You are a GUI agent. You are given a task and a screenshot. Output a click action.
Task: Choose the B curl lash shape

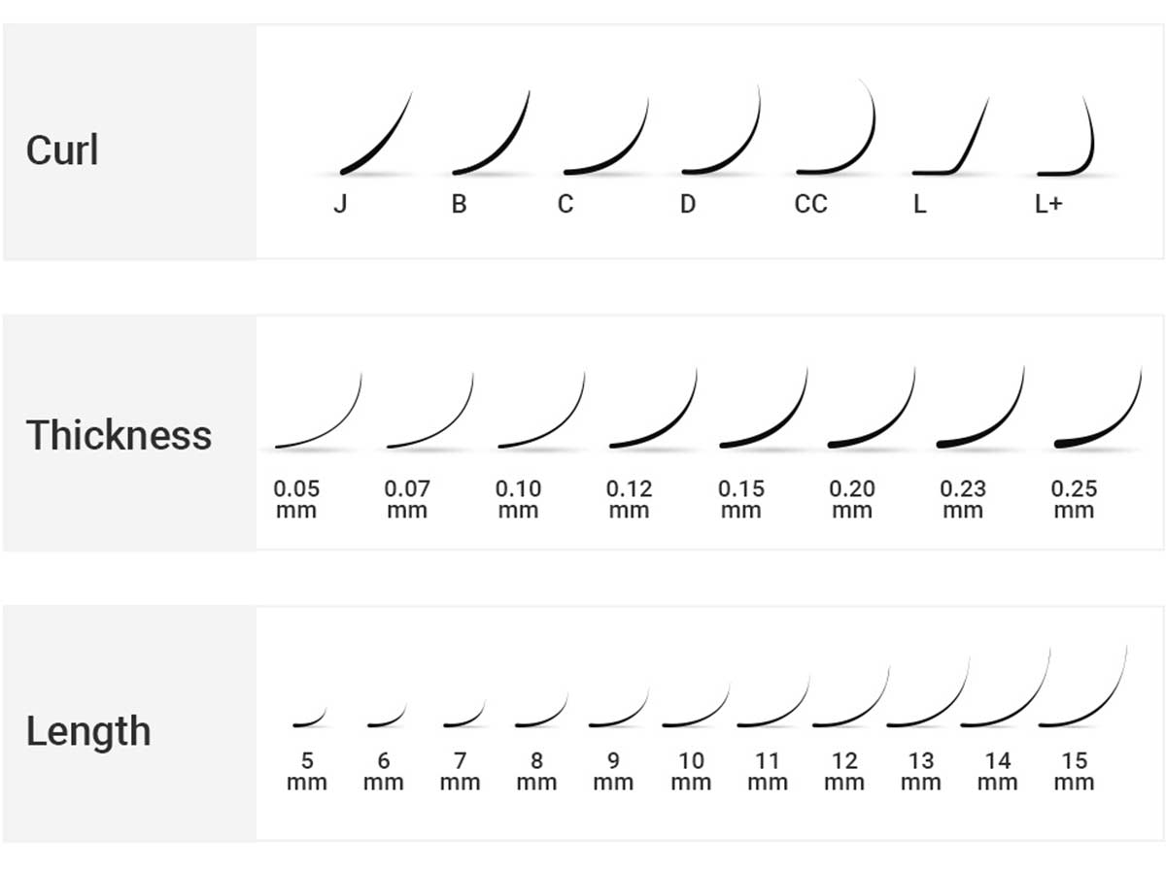(491, 133)
